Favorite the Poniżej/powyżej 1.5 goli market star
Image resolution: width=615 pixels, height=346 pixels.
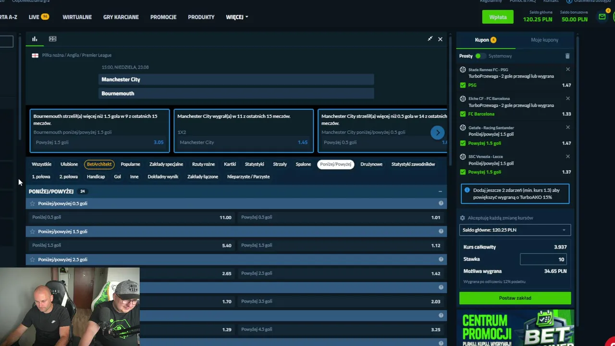click(x=33, y=232)
